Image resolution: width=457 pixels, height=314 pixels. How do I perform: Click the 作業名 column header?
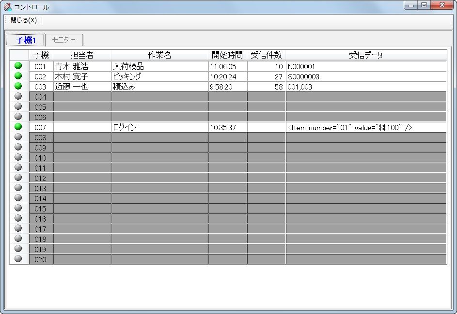(159, 55)
